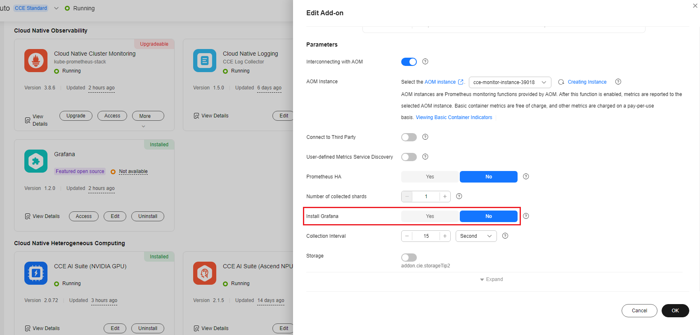Image resolution: width=700 pixels, height=335 pixels.
Task: Open help tooltip for Interconnecting with AOM
Action: [425, 61]
